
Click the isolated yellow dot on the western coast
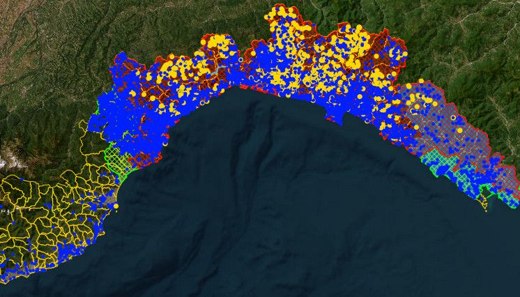pyautogui.click(x=116, y=206)
